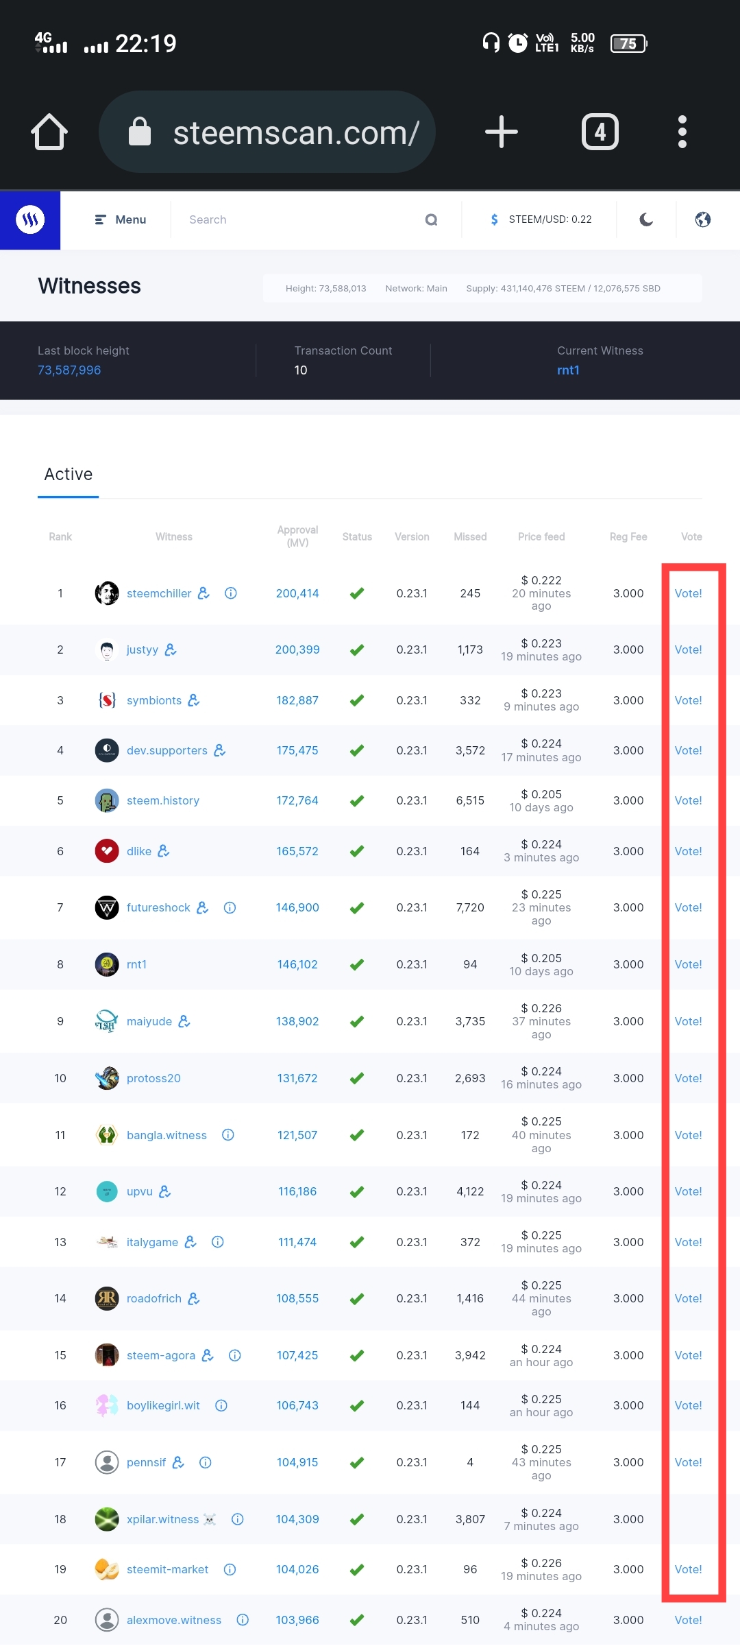
Task: Tap the browser home icon
Action: point(49,132)
